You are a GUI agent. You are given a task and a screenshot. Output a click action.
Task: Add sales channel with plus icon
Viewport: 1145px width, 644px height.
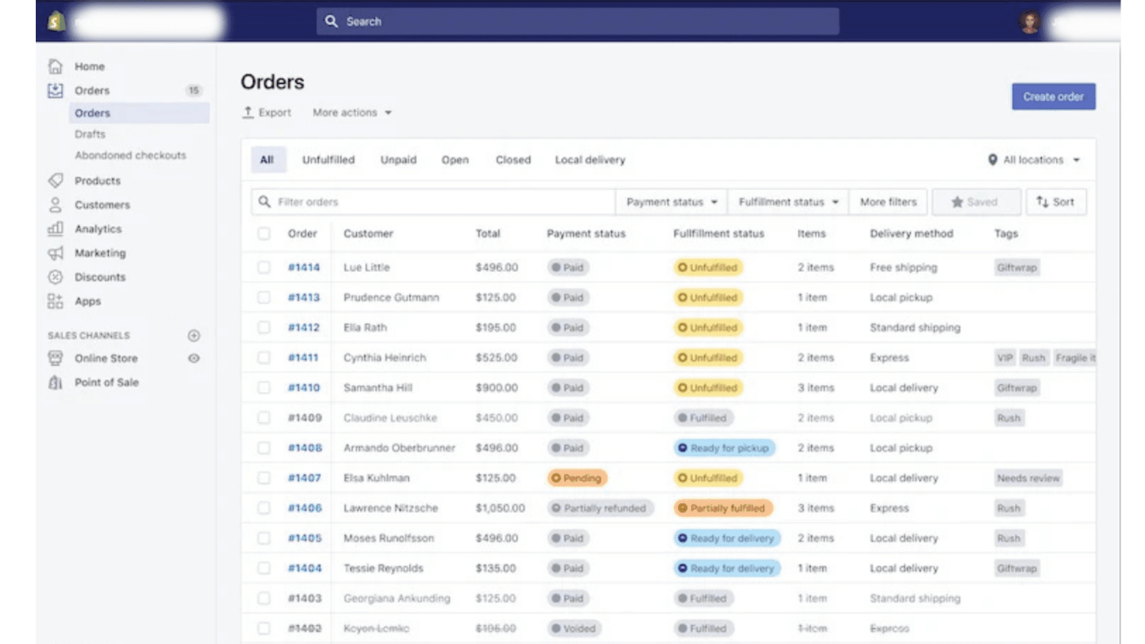click(194, 335)
